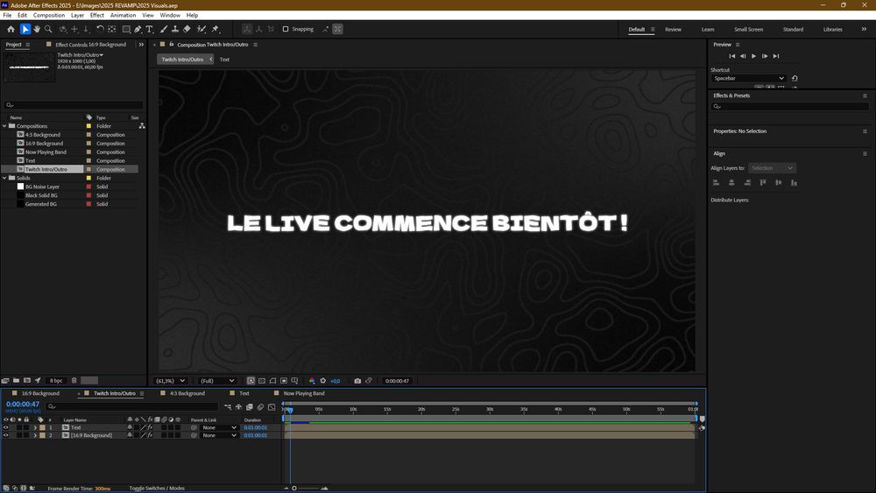Switch to the Review workspace

673,29
